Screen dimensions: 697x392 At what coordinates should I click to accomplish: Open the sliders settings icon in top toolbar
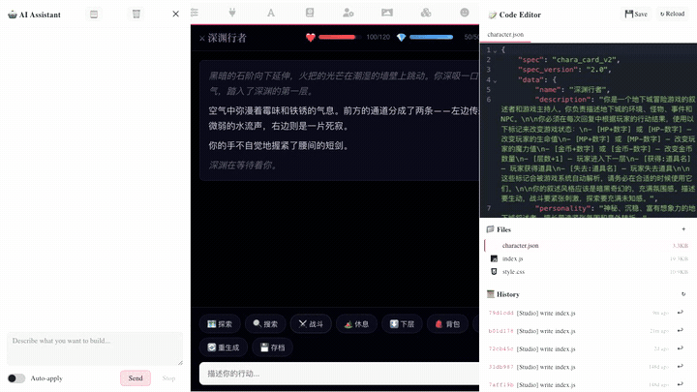195,13
